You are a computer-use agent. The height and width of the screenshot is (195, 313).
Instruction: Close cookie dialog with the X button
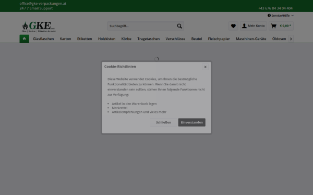205,67
